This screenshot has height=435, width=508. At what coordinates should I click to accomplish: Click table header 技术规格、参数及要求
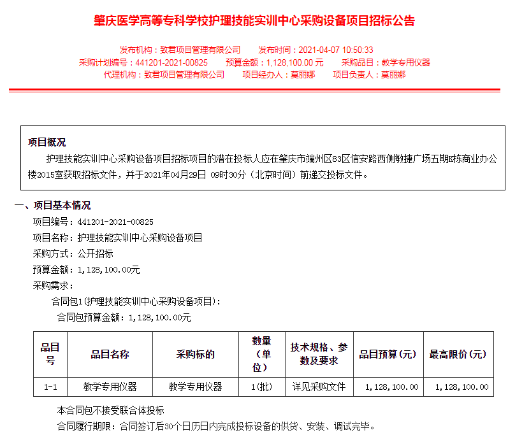click(319, 354)
